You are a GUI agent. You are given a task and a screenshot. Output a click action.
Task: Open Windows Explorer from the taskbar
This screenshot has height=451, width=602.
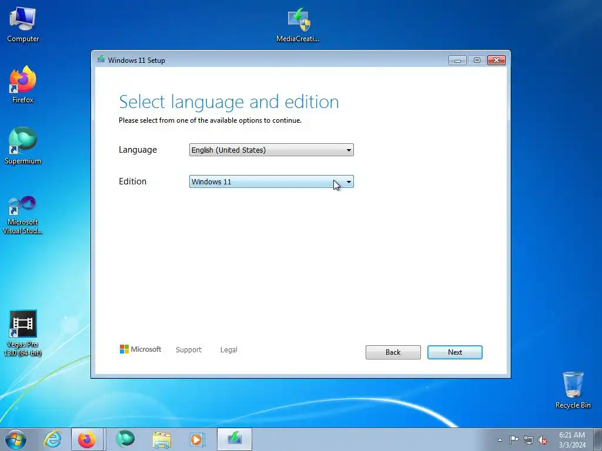click(x=162, y=439)
